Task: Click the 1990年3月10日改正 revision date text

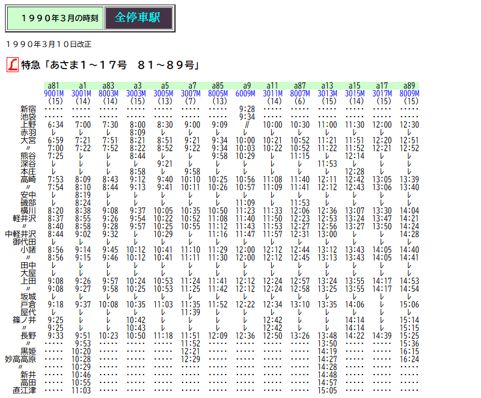Action: [x=49, y=44]
